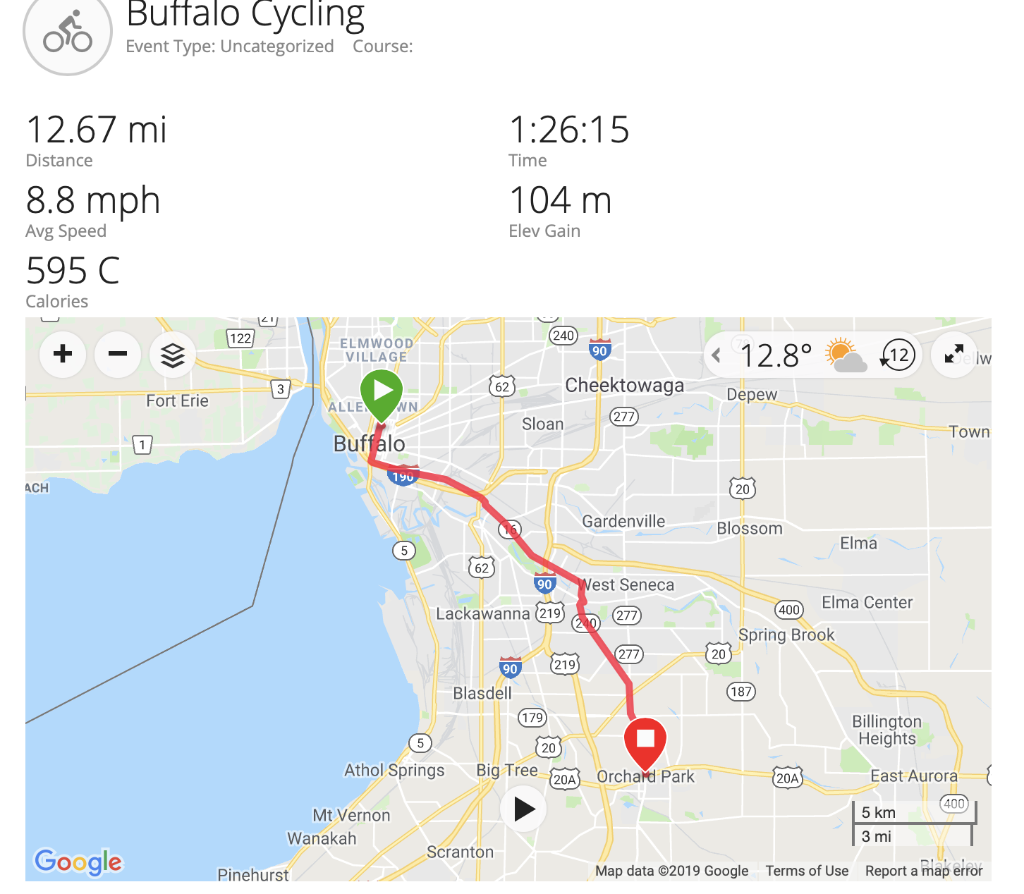Open the Google logo link

tap(78, 862)
